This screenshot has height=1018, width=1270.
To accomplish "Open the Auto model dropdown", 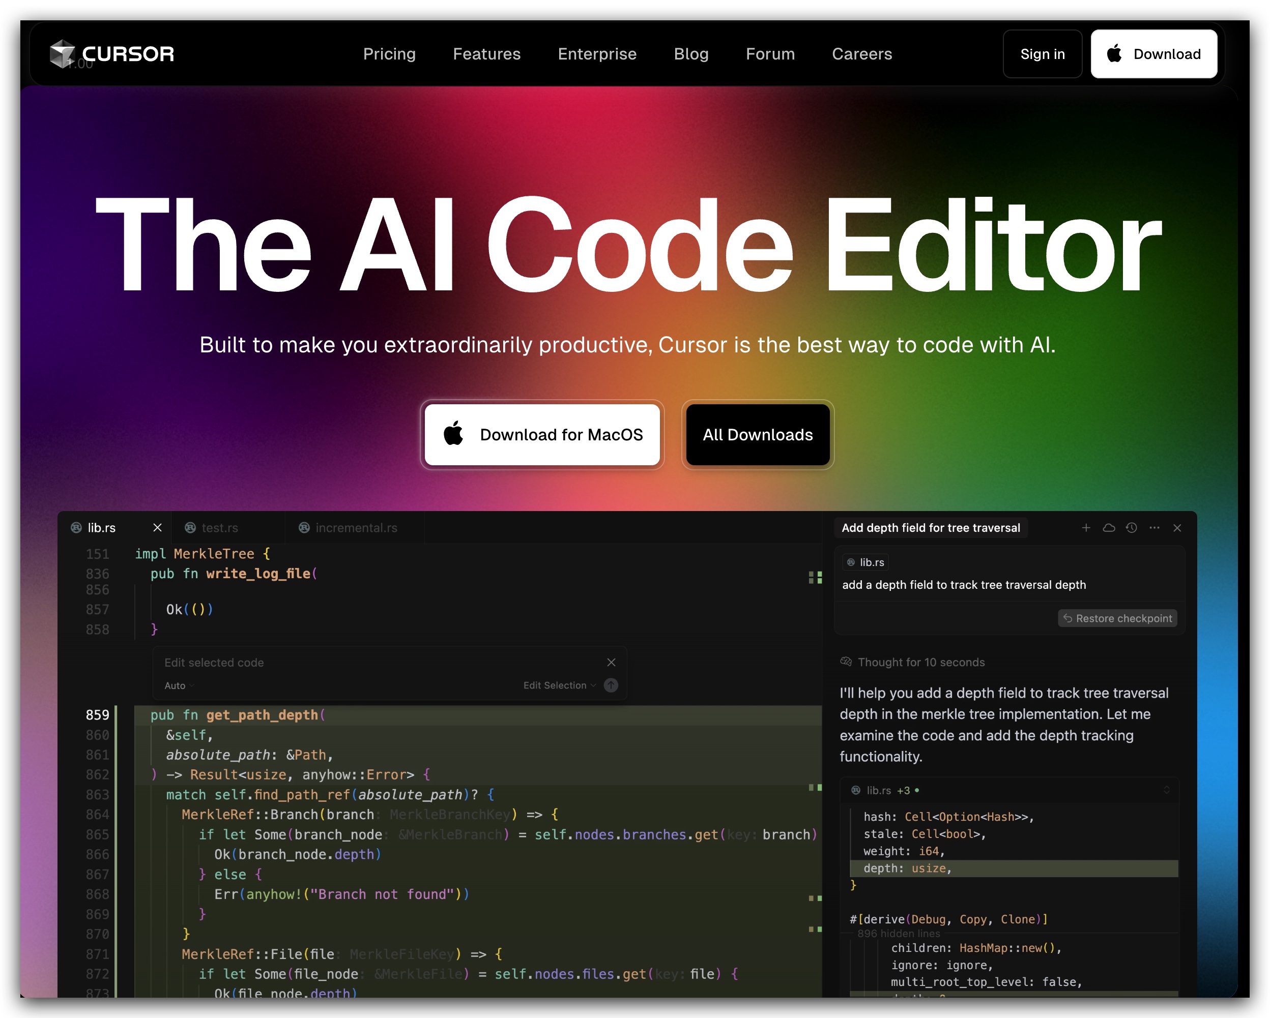I will tap(179, 685).
